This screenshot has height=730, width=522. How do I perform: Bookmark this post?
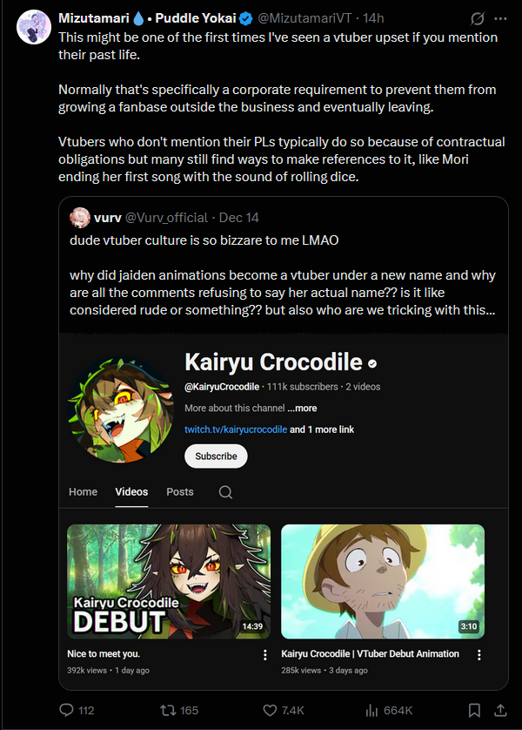474,710
